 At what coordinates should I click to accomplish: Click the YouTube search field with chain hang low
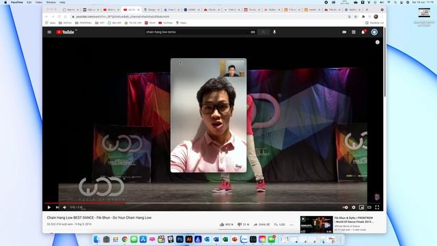coord(197,32)
